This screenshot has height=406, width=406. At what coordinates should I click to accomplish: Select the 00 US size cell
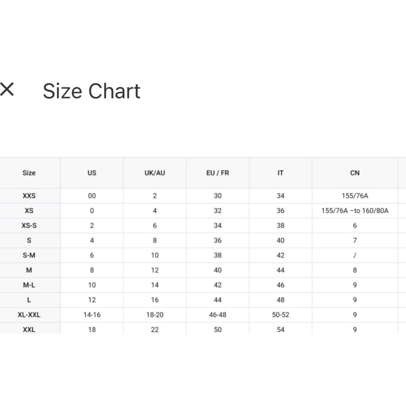(92, 196)
